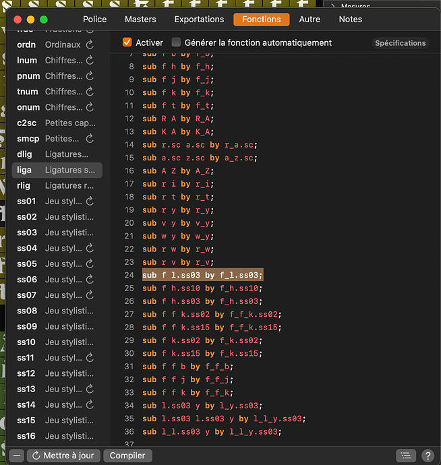Click the refresh arrow beside ss14

[90, 405]
